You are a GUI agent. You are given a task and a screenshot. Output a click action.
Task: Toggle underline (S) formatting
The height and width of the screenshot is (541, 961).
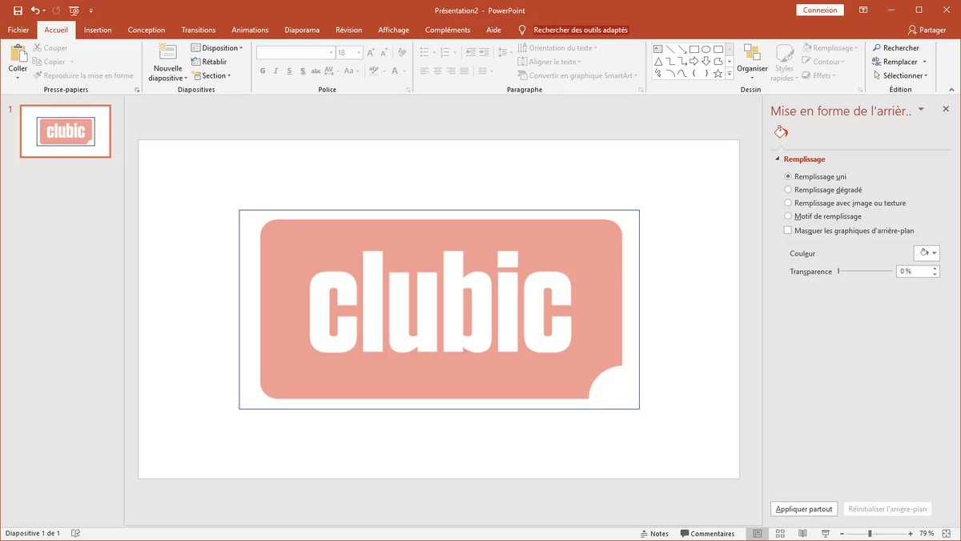289,71
